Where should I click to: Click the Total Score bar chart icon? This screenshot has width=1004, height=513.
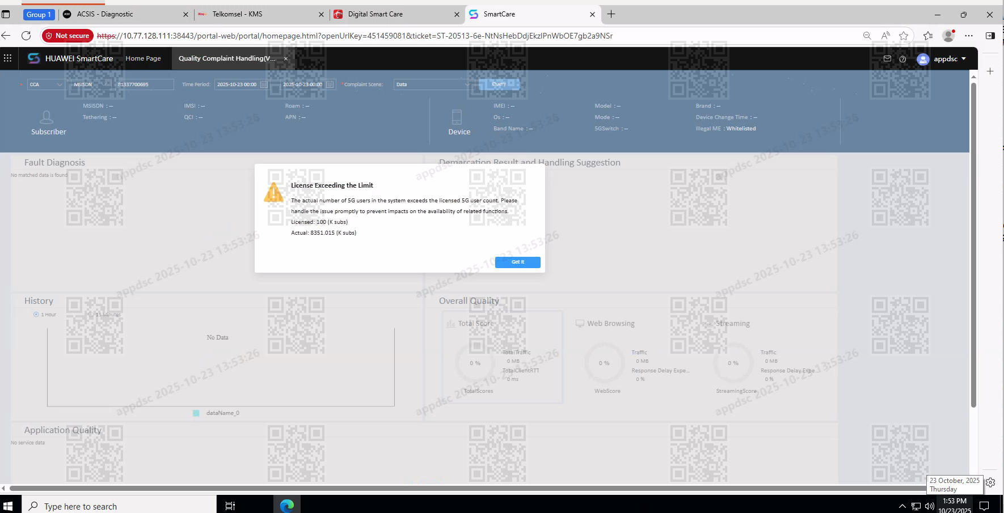[451, 324]
